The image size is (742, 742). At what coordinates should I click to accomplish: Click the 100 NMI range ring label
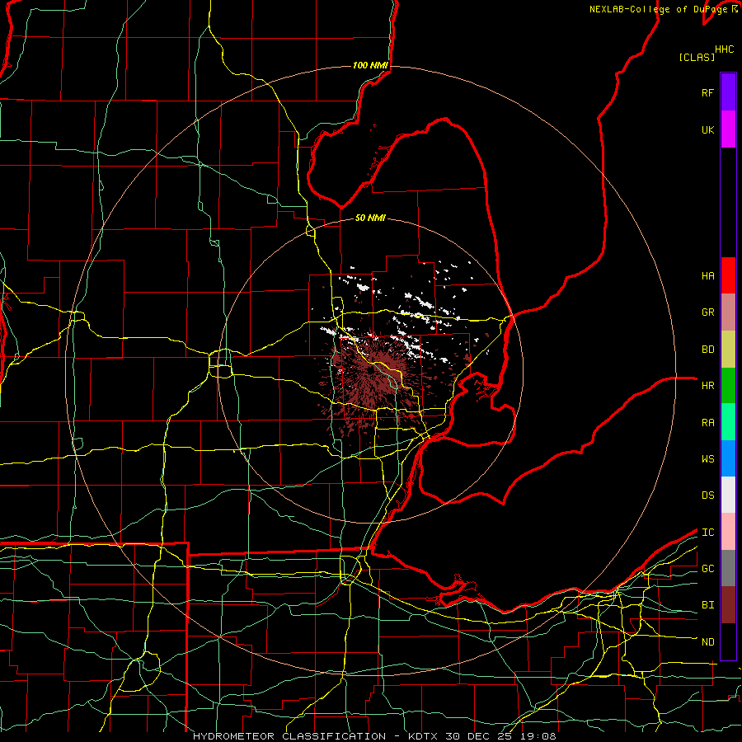coord(370,65)
